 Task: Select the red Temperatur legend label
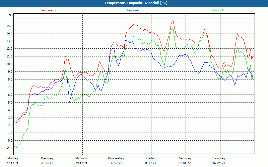coord(48,10)
